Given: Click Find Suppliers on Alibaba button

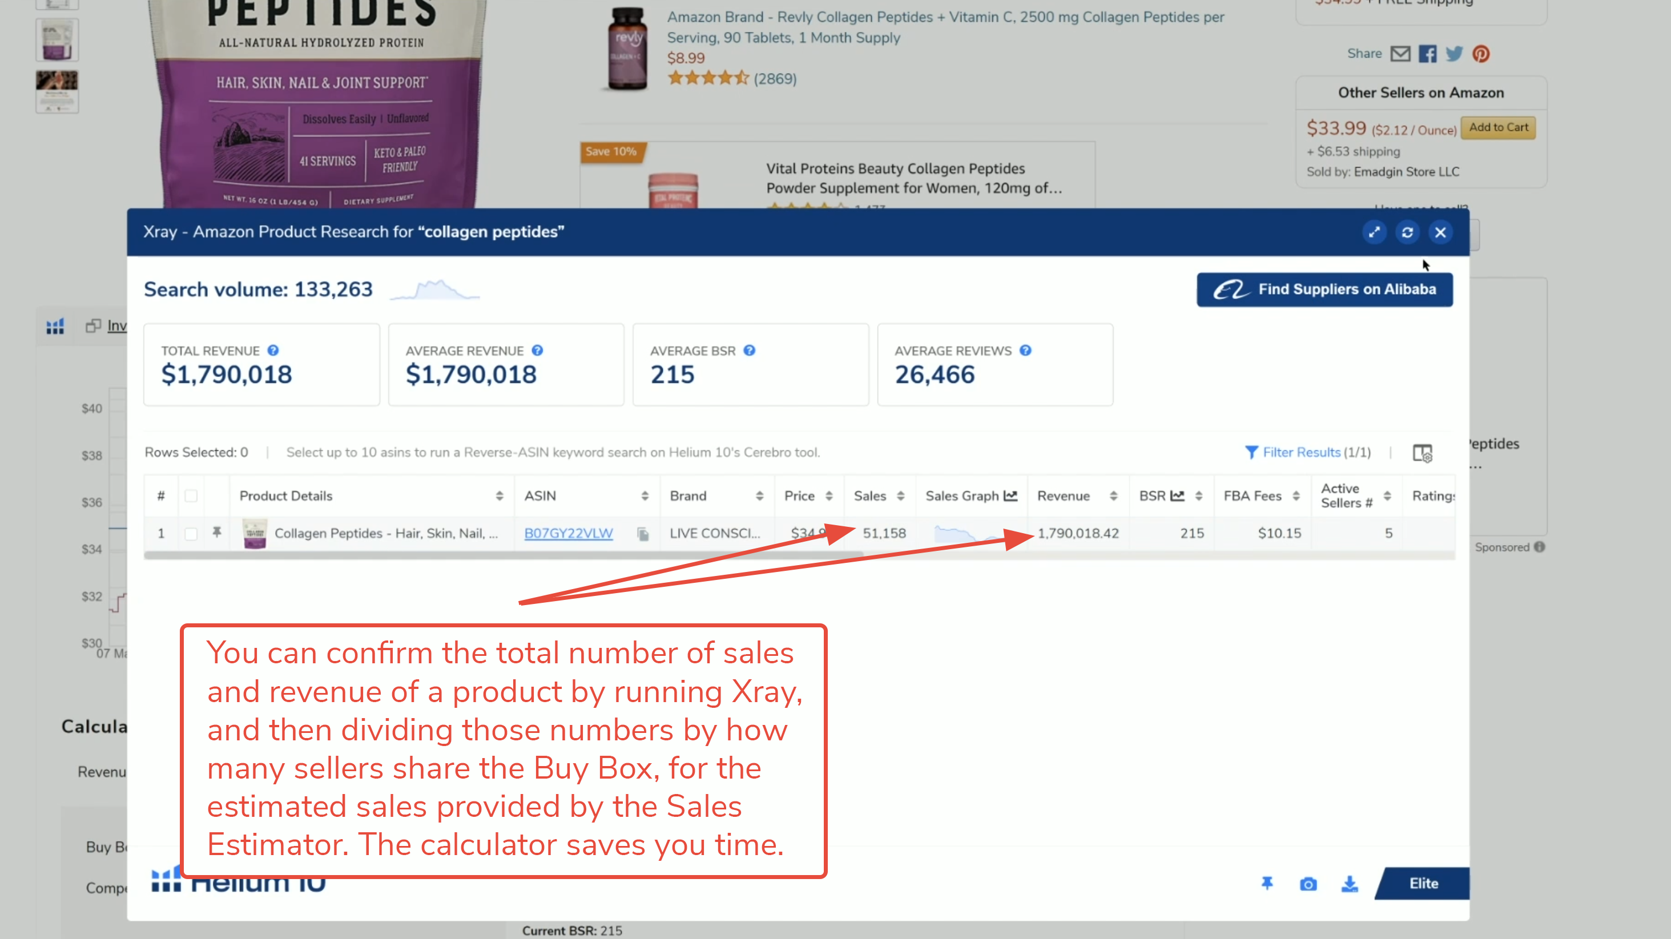Looking at the screenshot, I should click(x=1324, y=289).
